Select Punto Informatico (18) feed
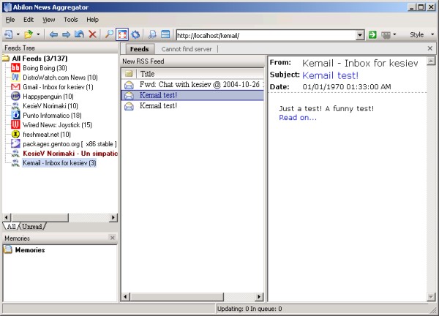This screenshot has height=316, width=439. tap(52, 116)
